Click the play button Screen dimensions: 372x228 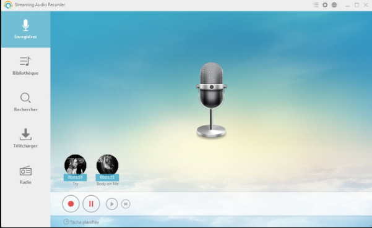tap(112, 204)
